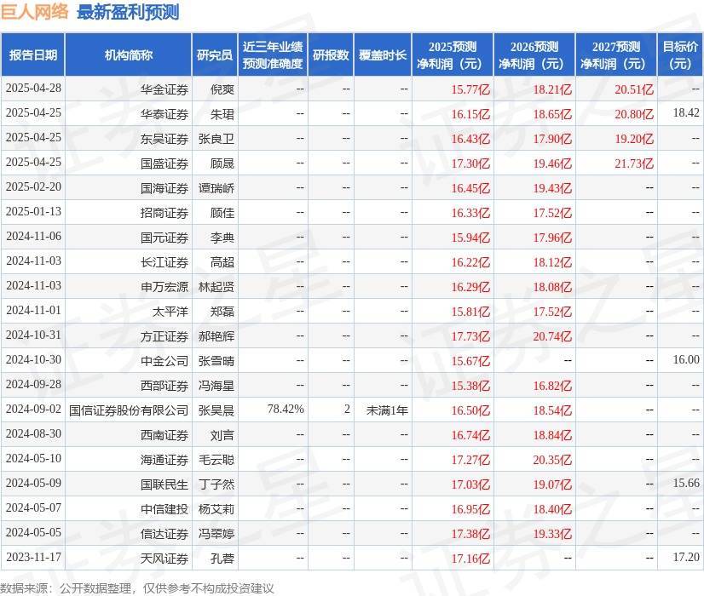Click the 研究员 column header
This screenshot has width=704, height=596.
click(x=214, y=54)
